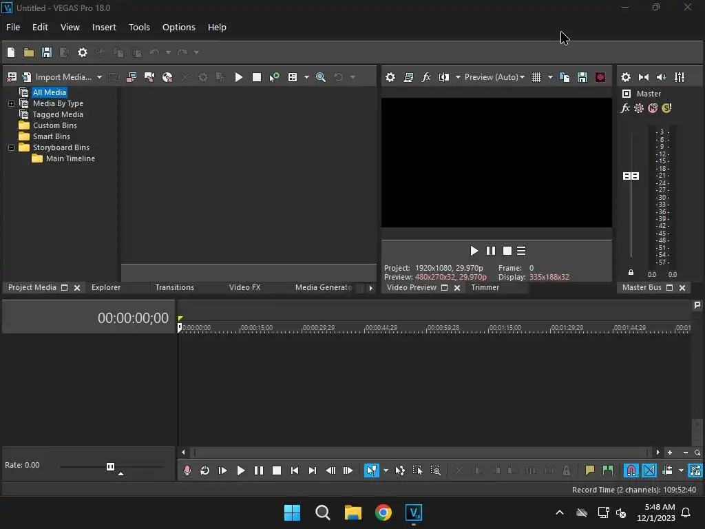
Task: Open the mixing console icon
Action: coord(680,77)
